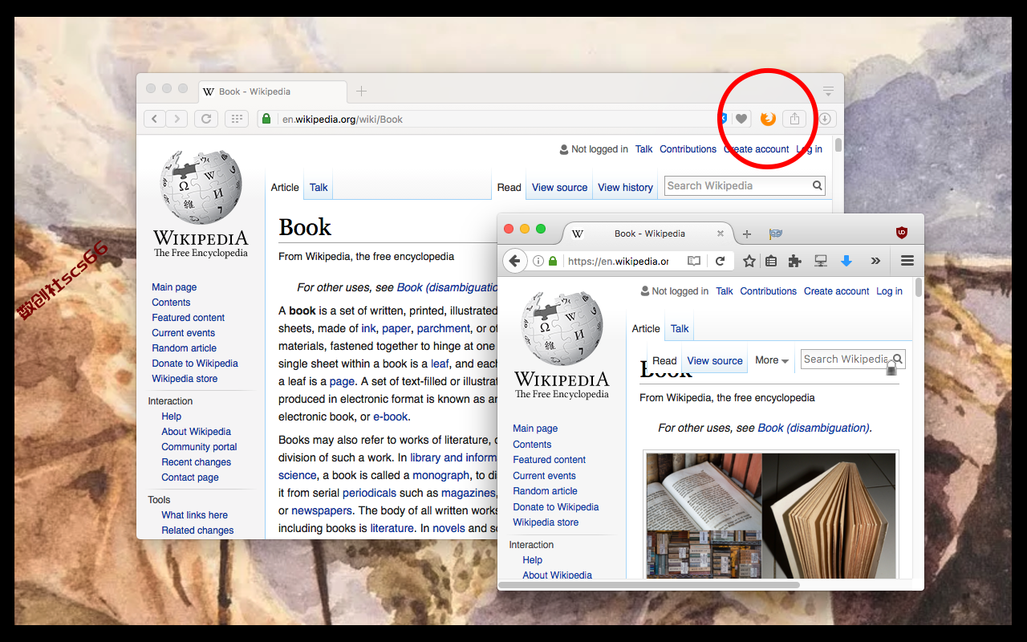Open synced tabs icon in Firefox toolbar

coord(820,261)
